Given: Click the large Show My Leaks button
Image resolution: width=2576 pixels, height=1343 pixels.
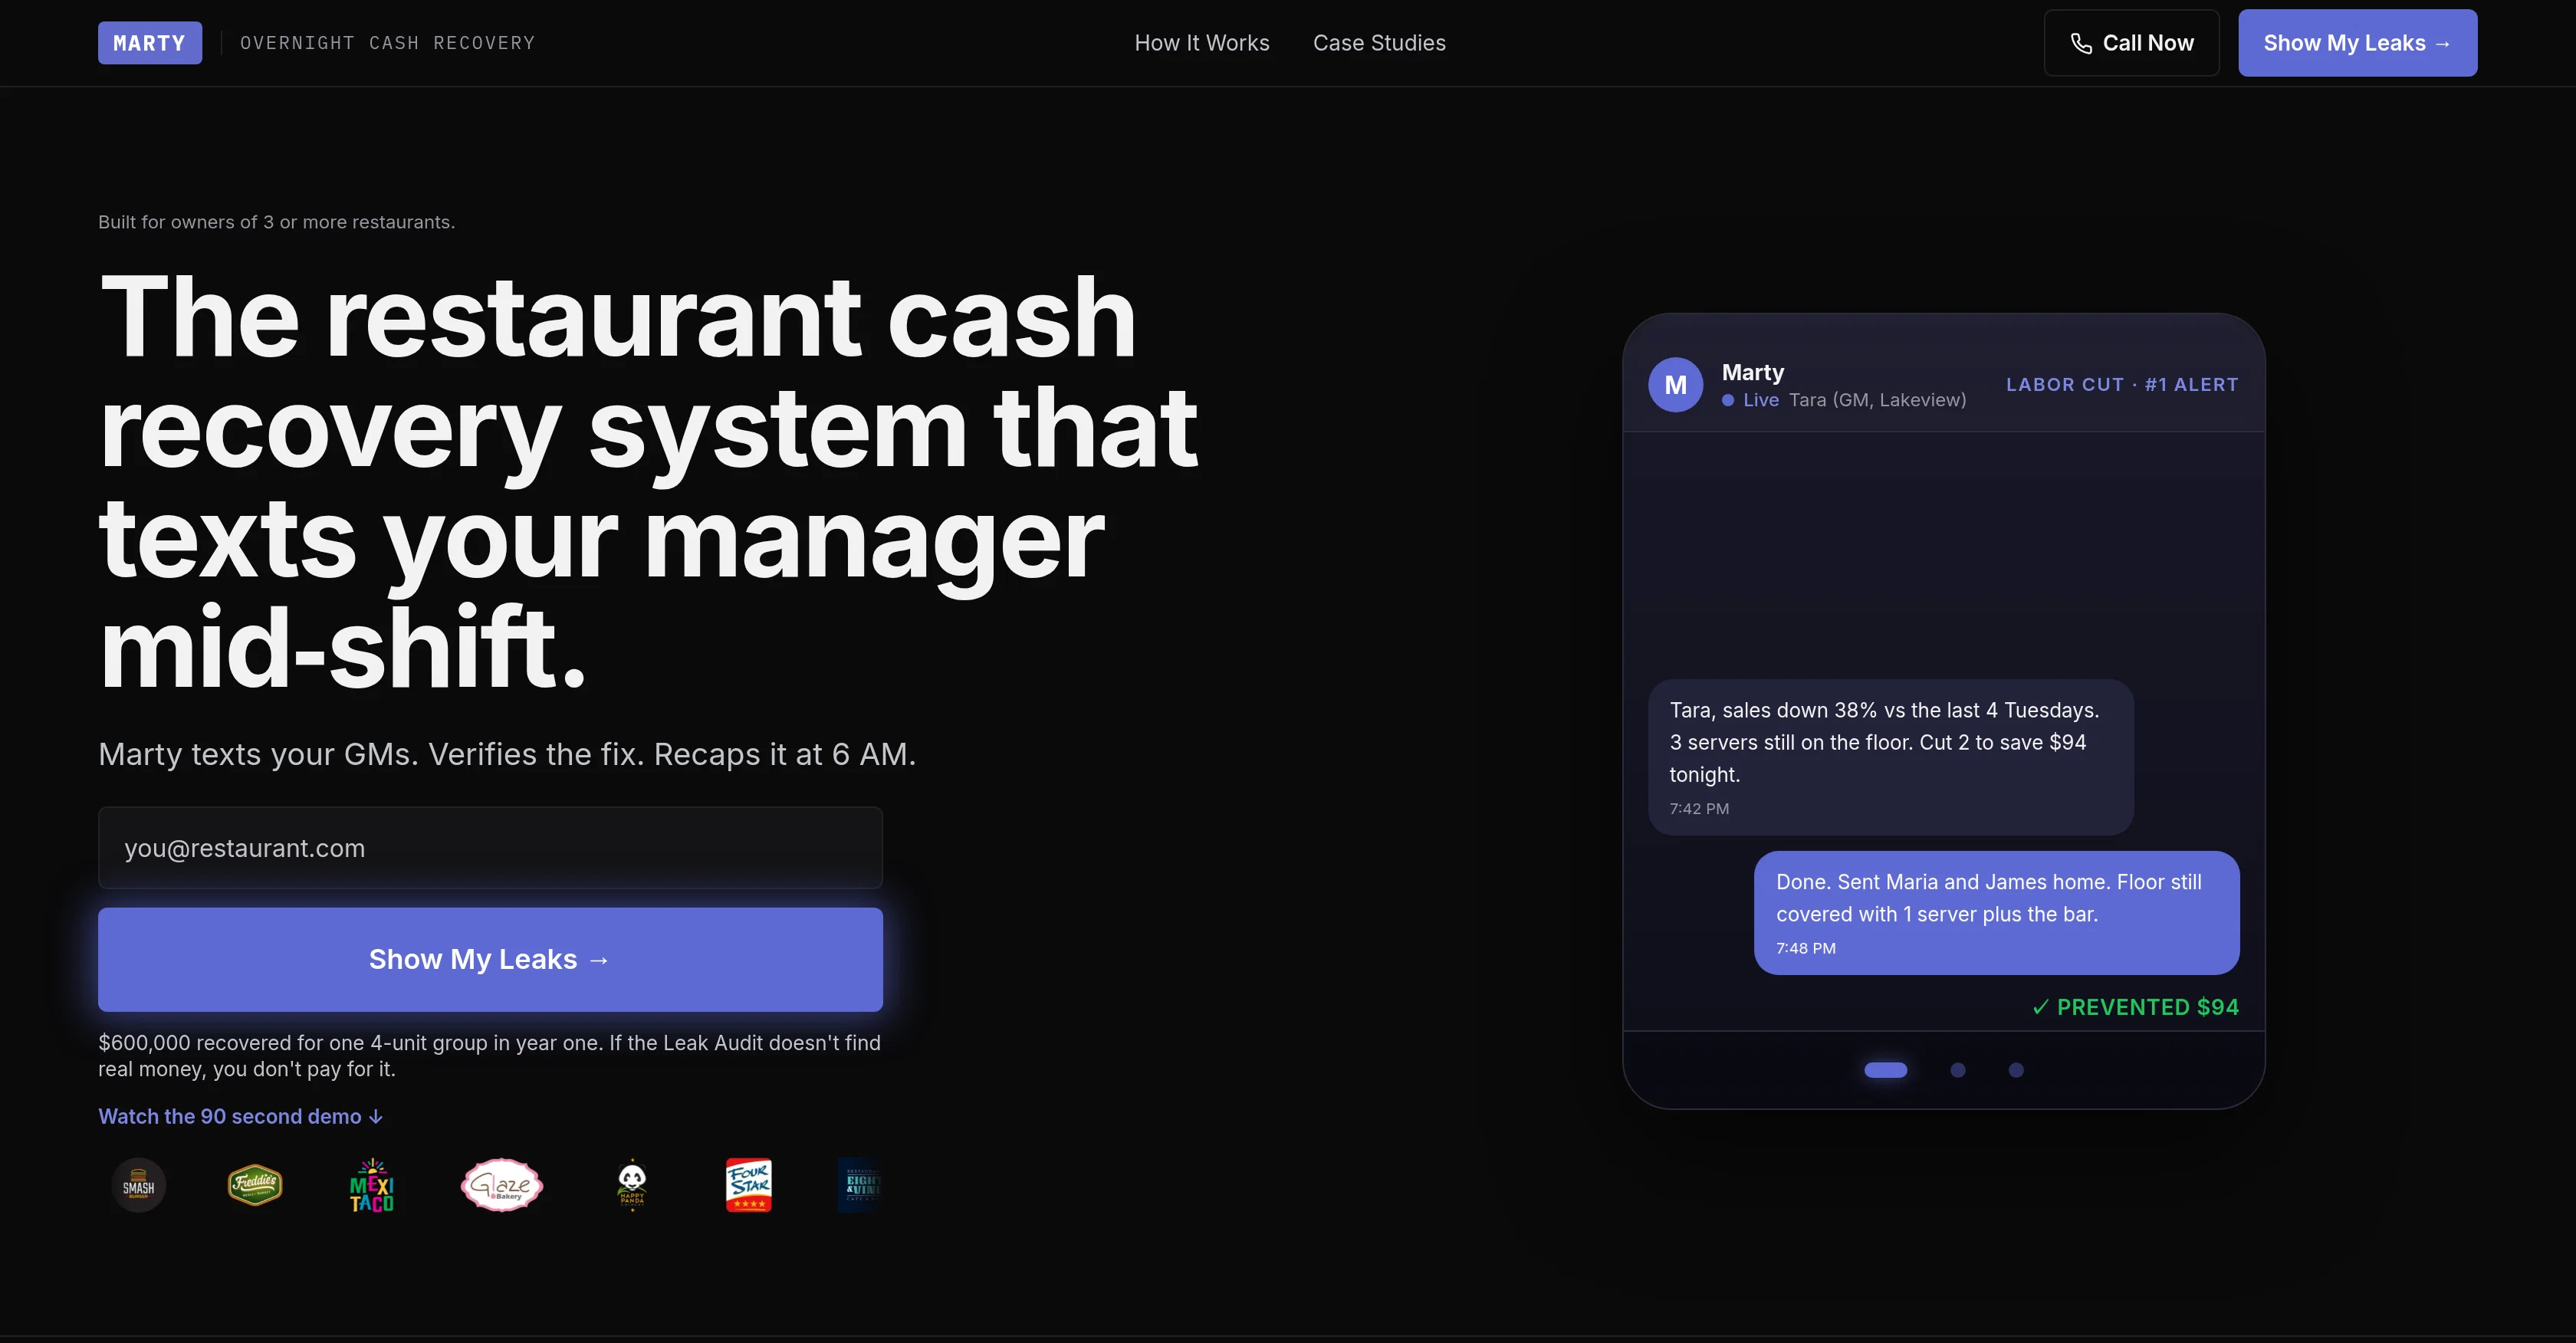Looking at the screenshot, I should click(x=490, y=960).
